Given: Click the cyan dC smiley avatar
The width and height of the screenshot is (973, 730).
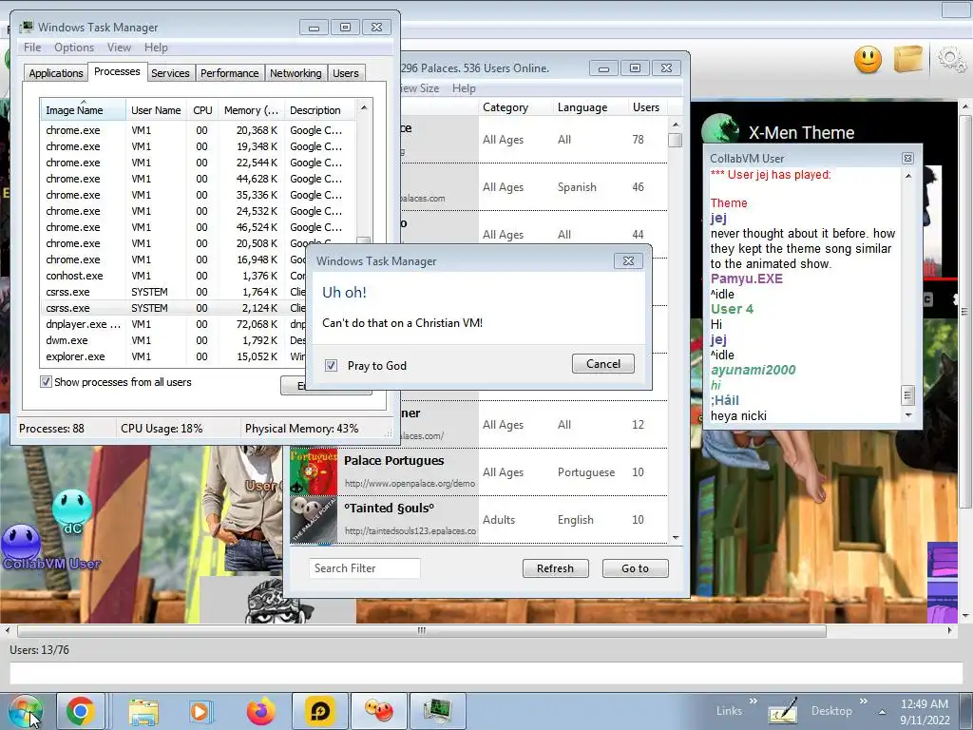Looking at the screenshot, I should coord(72,509).
